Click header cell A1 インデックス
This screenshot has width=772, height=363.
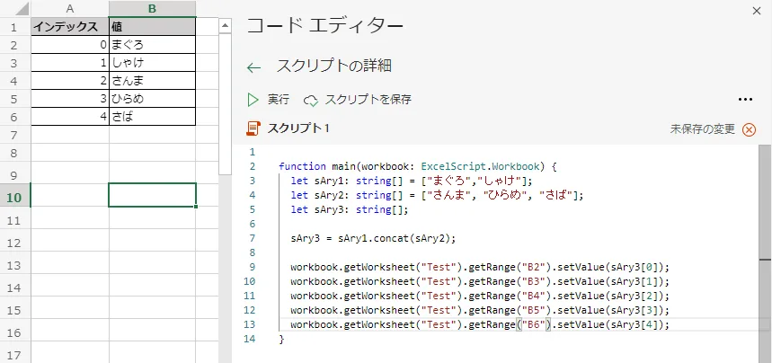(x=69, y=26)
